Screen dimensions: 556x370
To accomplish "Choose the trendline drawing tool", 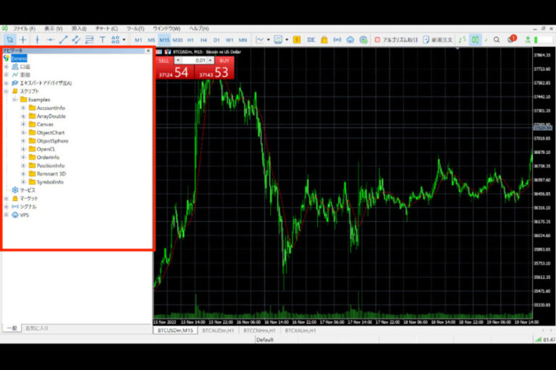I will 63,40.
